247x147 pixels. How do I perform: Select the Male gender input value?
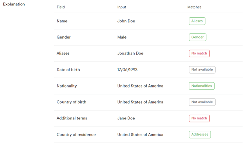[x=122, y=37]
